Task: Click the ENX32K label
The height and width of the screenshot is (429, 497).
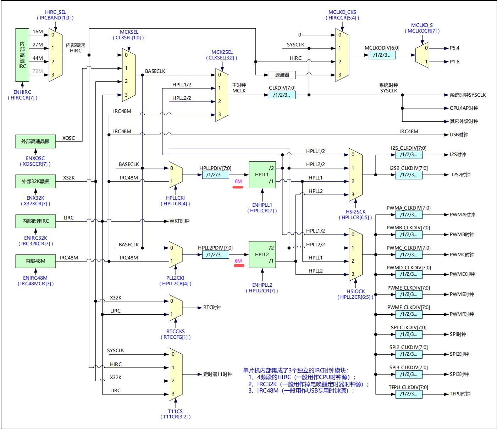Action: [x=35, y=198]
